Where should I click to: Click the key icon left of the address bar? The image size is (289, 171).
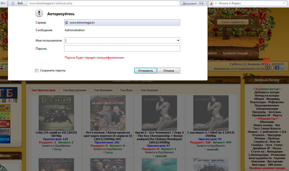click(3, 3)
